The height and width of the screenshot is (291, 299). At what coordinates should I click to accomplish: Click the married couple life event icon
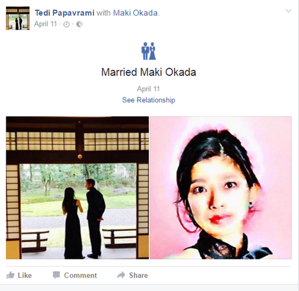149,51
